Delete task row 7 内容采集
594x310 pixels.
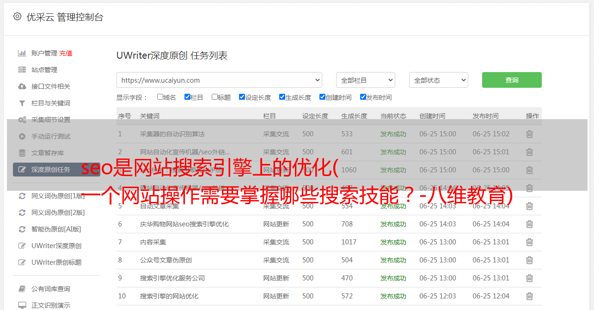pyautogui.click(x=530, y=242)
